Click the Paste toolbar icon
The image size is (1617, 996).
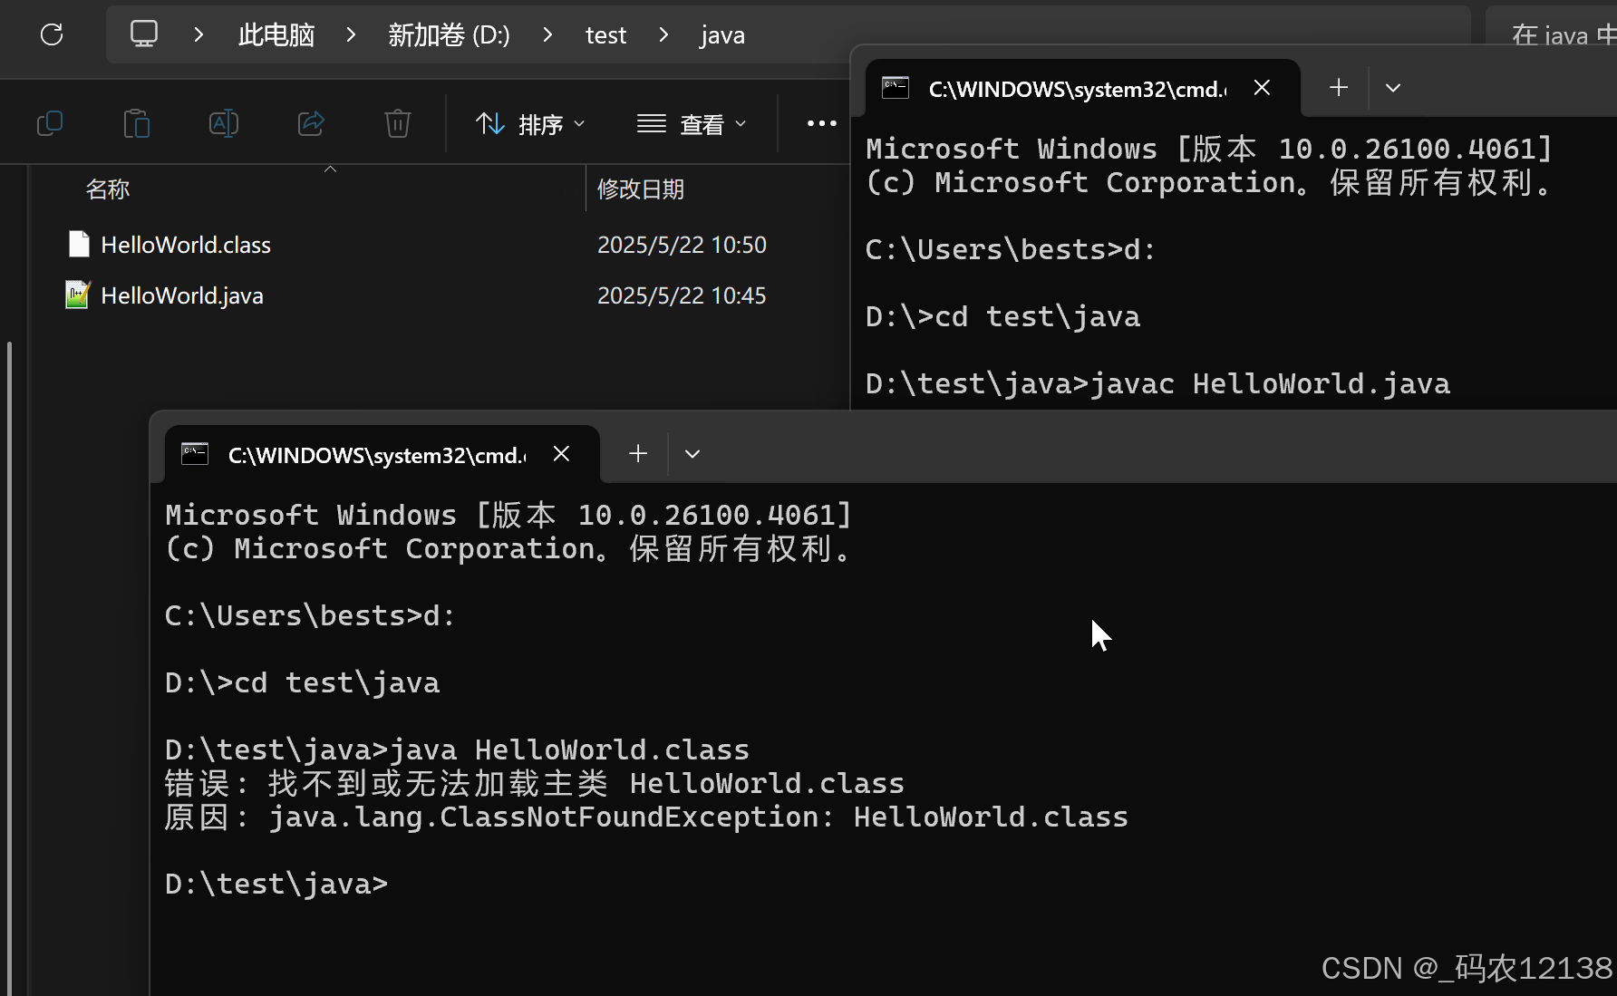tap(137, 123)
